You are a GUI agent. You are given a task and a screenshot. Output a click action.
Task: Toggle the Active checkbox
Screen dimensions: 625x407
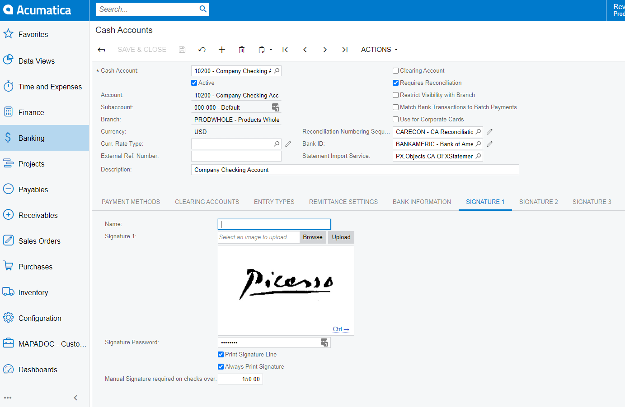pos(194,83)
